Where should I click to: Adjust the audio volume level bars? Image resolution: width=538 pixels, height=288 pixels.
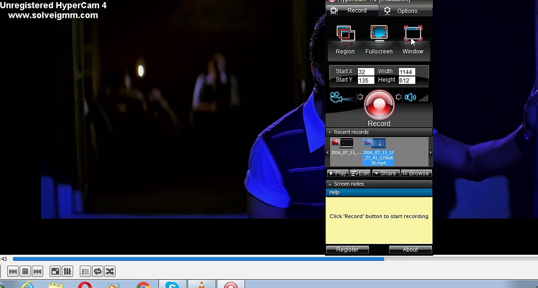tap(424, 98)
